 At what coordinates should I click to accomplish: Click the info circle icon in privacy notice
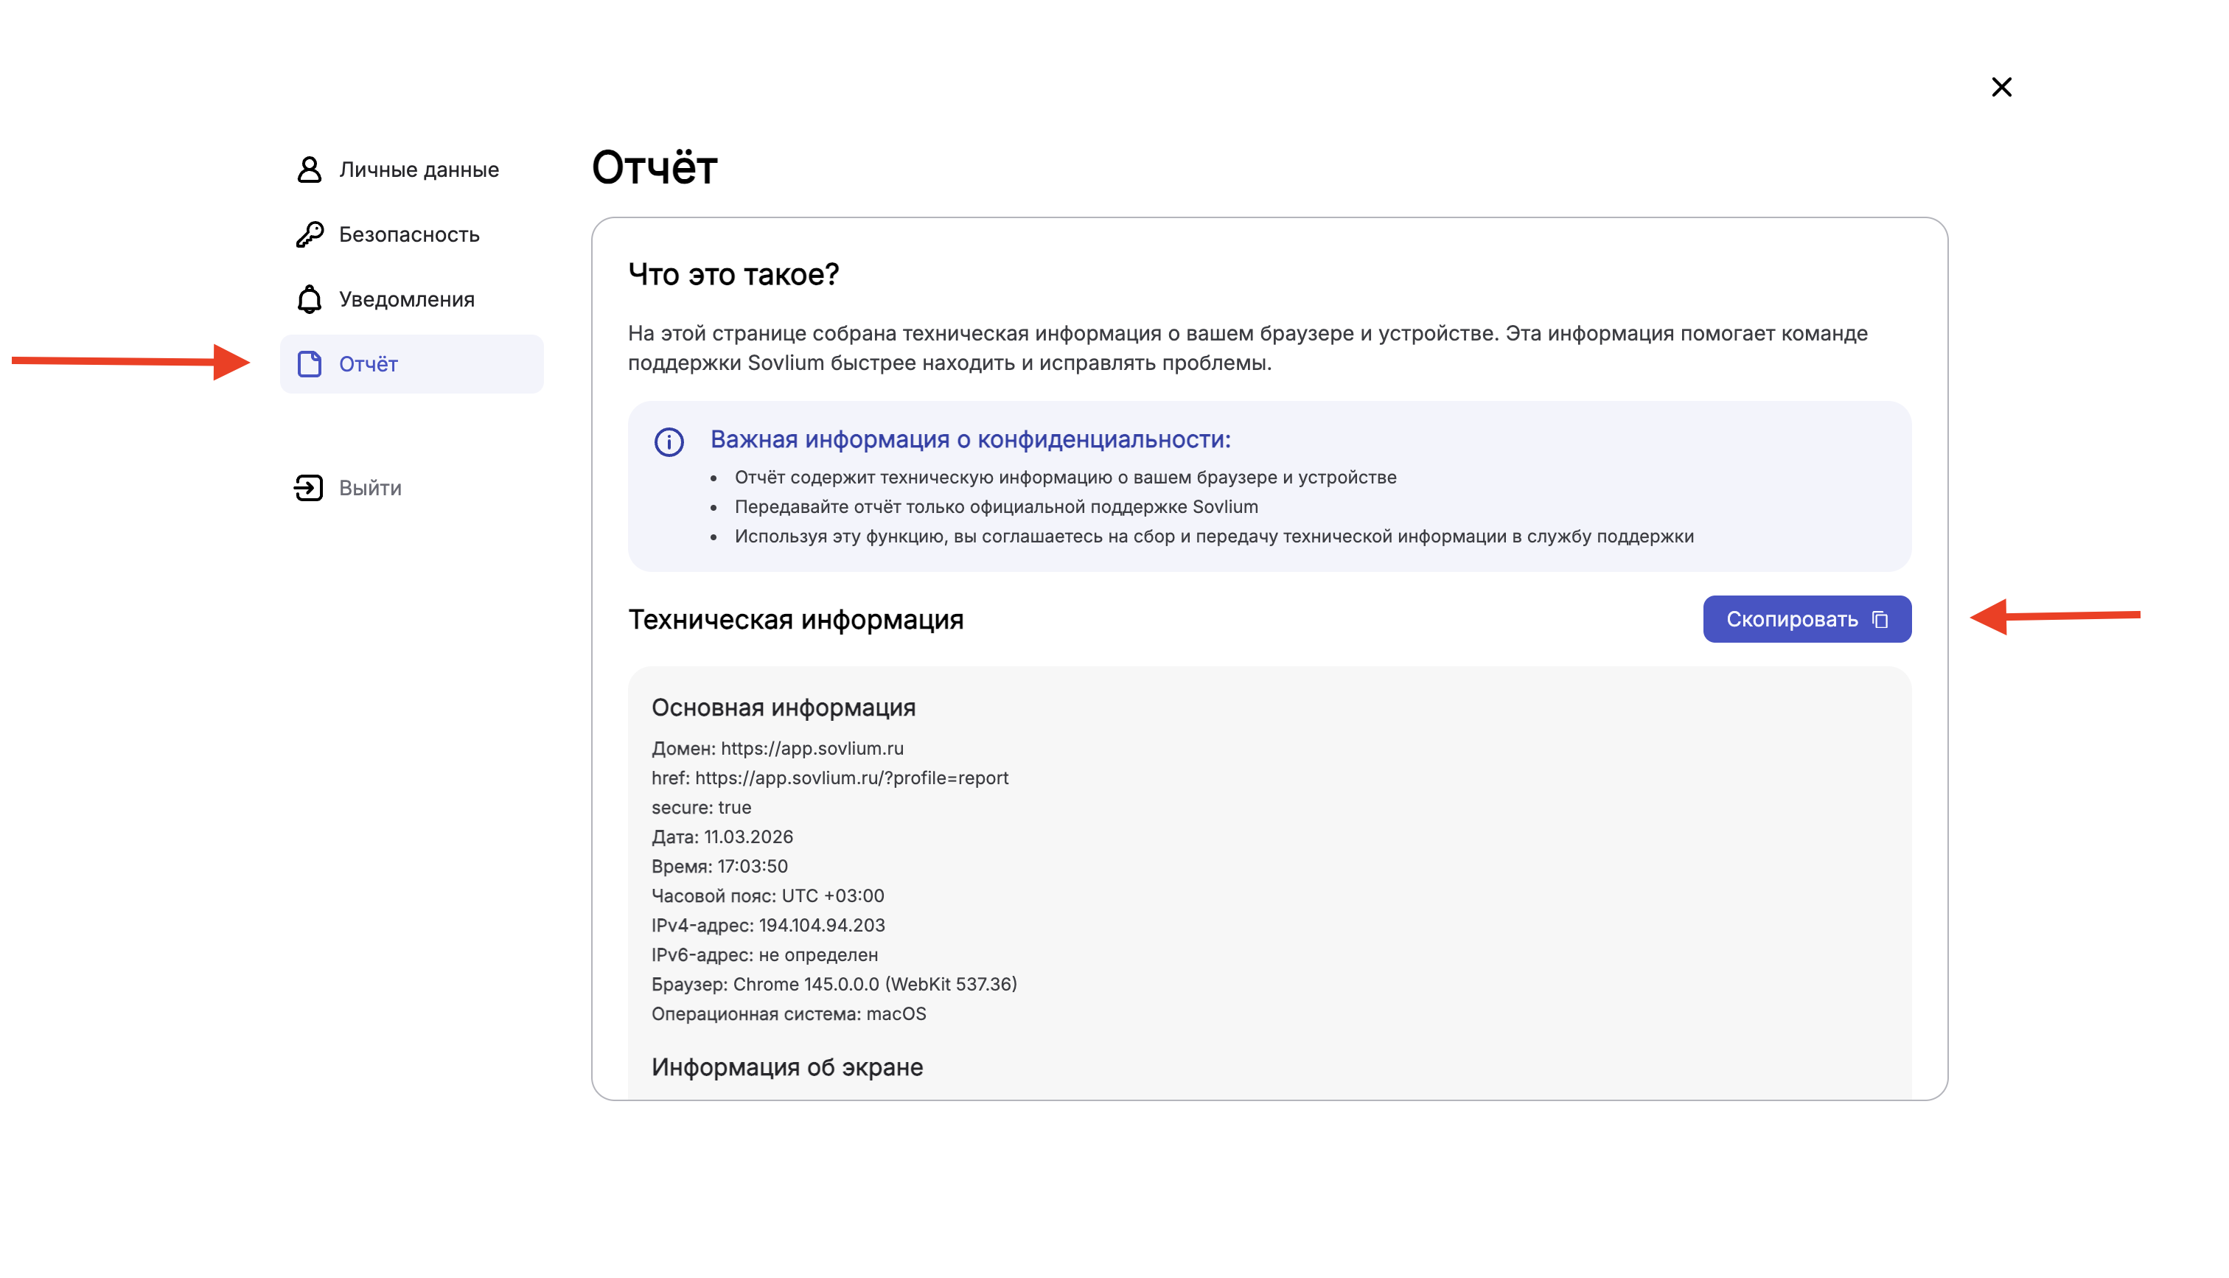669,441
